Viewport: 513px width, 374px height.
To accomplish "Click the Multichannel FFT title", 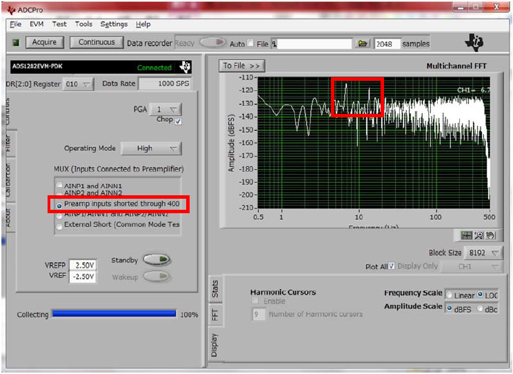I will 456,66.
